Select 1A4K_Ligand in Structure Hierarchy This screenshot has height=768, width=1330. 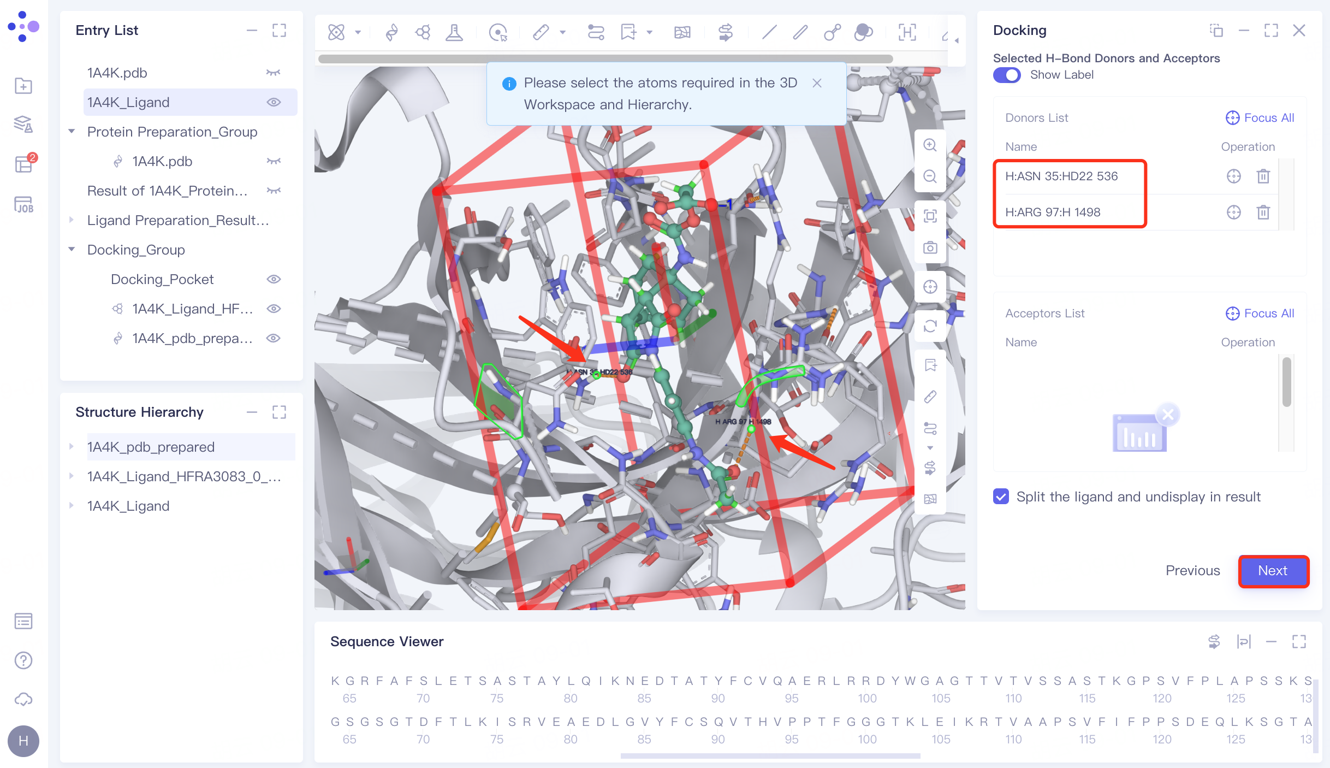click(128, 506)
